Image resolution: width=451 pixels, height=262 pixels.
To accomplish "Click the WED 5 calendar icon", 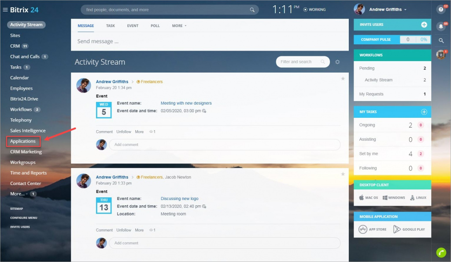I will pyautogui.click(x=104, y=110).
